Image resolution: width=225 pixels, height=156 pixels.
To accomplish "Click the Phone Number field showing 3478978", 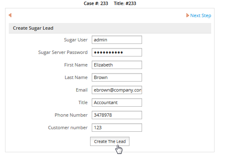I will pos(117,115).
